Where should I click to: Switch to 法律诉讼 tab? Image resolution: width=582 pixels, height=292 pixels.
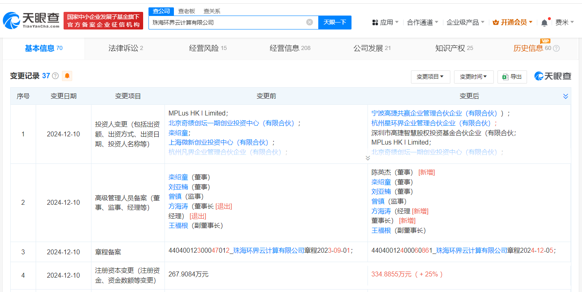(126, 48)
